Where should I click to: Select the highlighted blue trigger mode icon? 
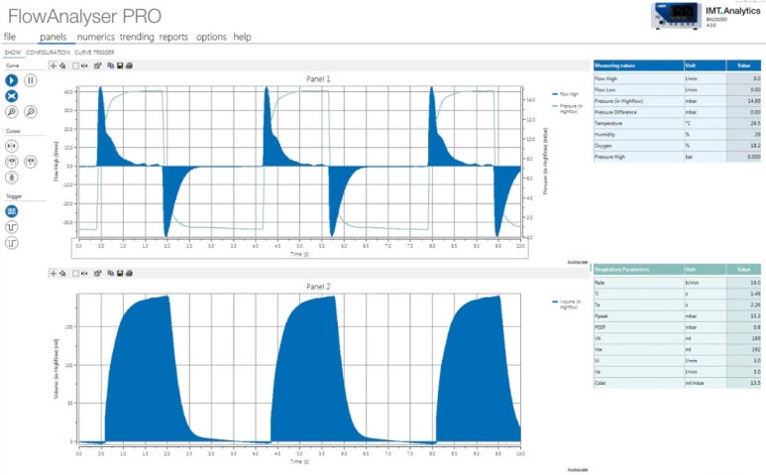[x=12, y=211]
